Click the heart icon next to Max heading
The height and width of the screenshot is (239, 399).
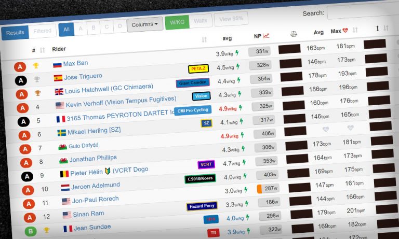[x=345, y=31]
